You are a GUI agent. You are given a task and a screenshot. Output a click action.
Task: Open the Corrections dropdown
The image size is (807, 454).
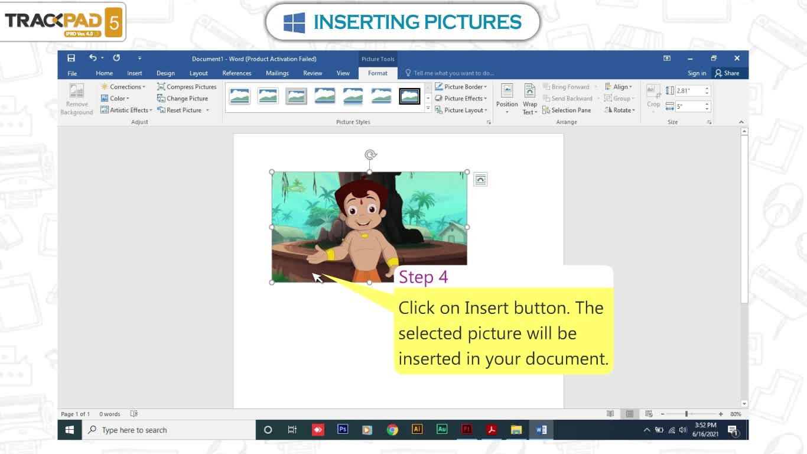coord(123,87)
